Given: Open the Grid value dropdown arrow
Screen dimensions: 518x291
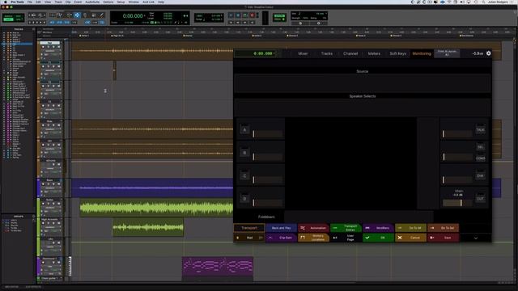Looking at the screenshot, I should [x=222, y=15].
